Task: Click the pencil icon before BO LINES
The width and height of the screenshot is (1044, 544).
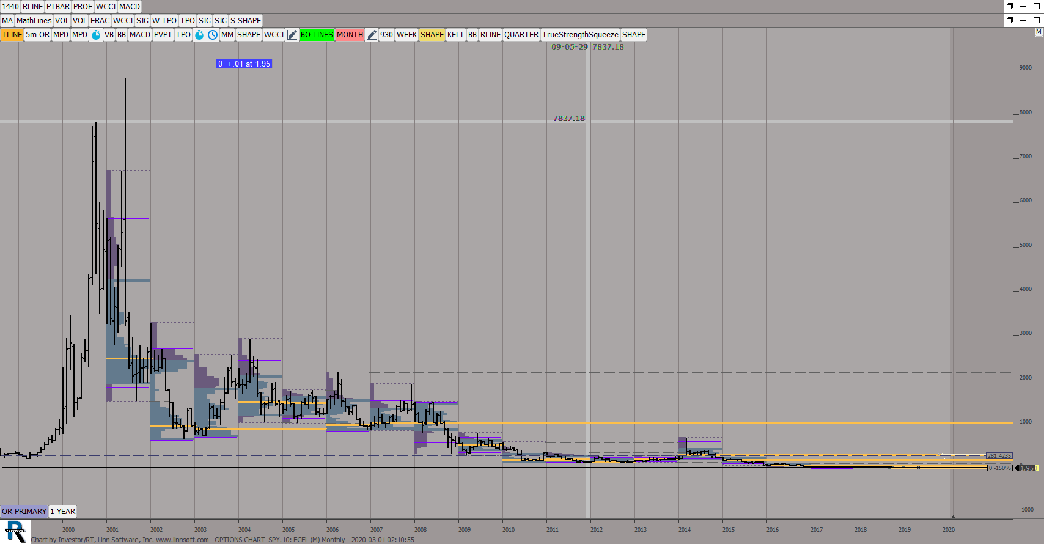Action: click(292, 35)
